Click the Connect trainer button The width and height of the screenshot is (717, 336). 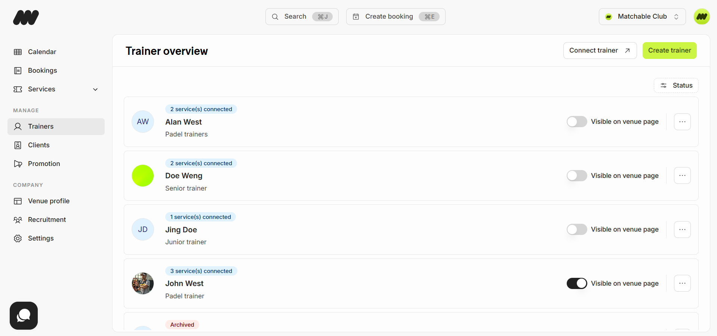(x=600, y=50)
